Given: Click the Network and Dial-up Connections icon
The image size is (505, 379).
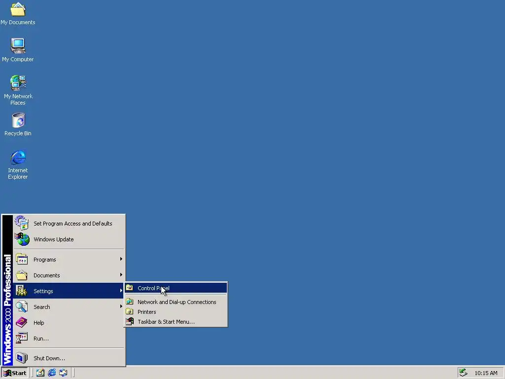Looking at the screenshot, I should coord(130,302).
